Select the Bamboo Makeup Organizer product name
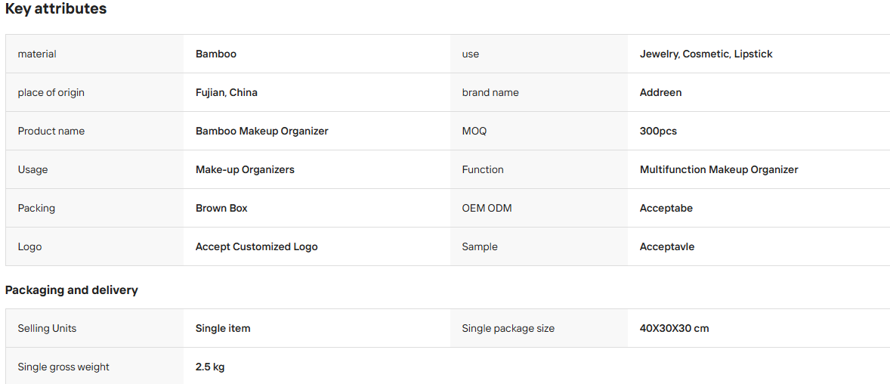Viewport: 890px width, 384px height. click(261, 132)
